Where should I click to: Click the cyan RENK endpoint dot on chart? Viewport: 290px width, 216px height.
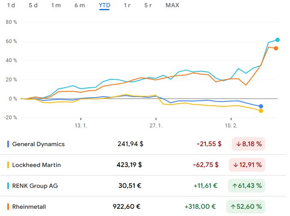click(278, 40)
